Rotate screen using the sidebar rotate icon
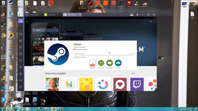Viewport: 198px width, 111px height. [x=20, y=34]
